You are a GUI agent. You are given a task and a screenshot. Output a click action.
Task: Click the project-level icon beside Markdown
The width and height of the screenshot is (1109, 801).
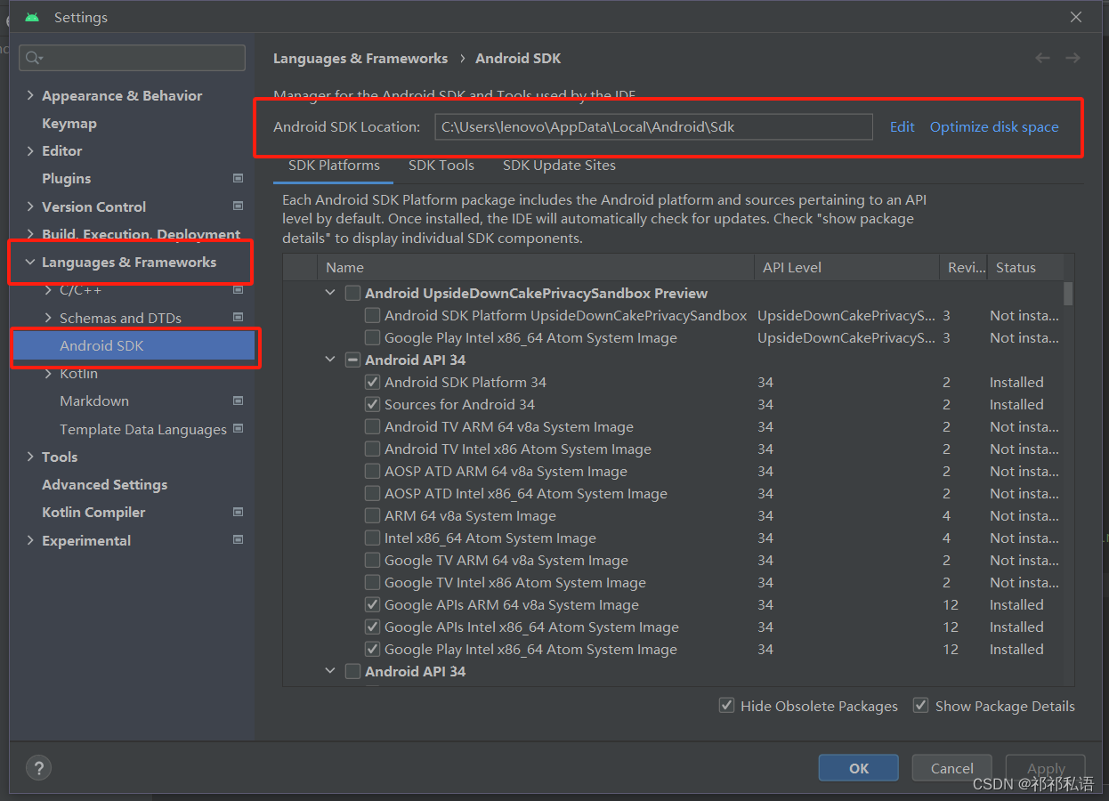pyautogui.click(x=238, y=400)
